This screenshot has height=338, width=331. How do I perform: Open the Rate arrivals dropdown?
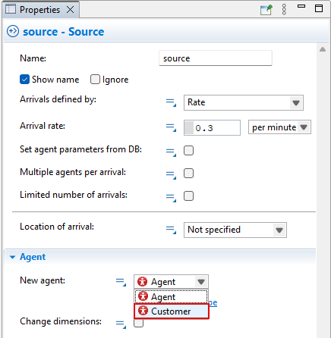[244, 102]
